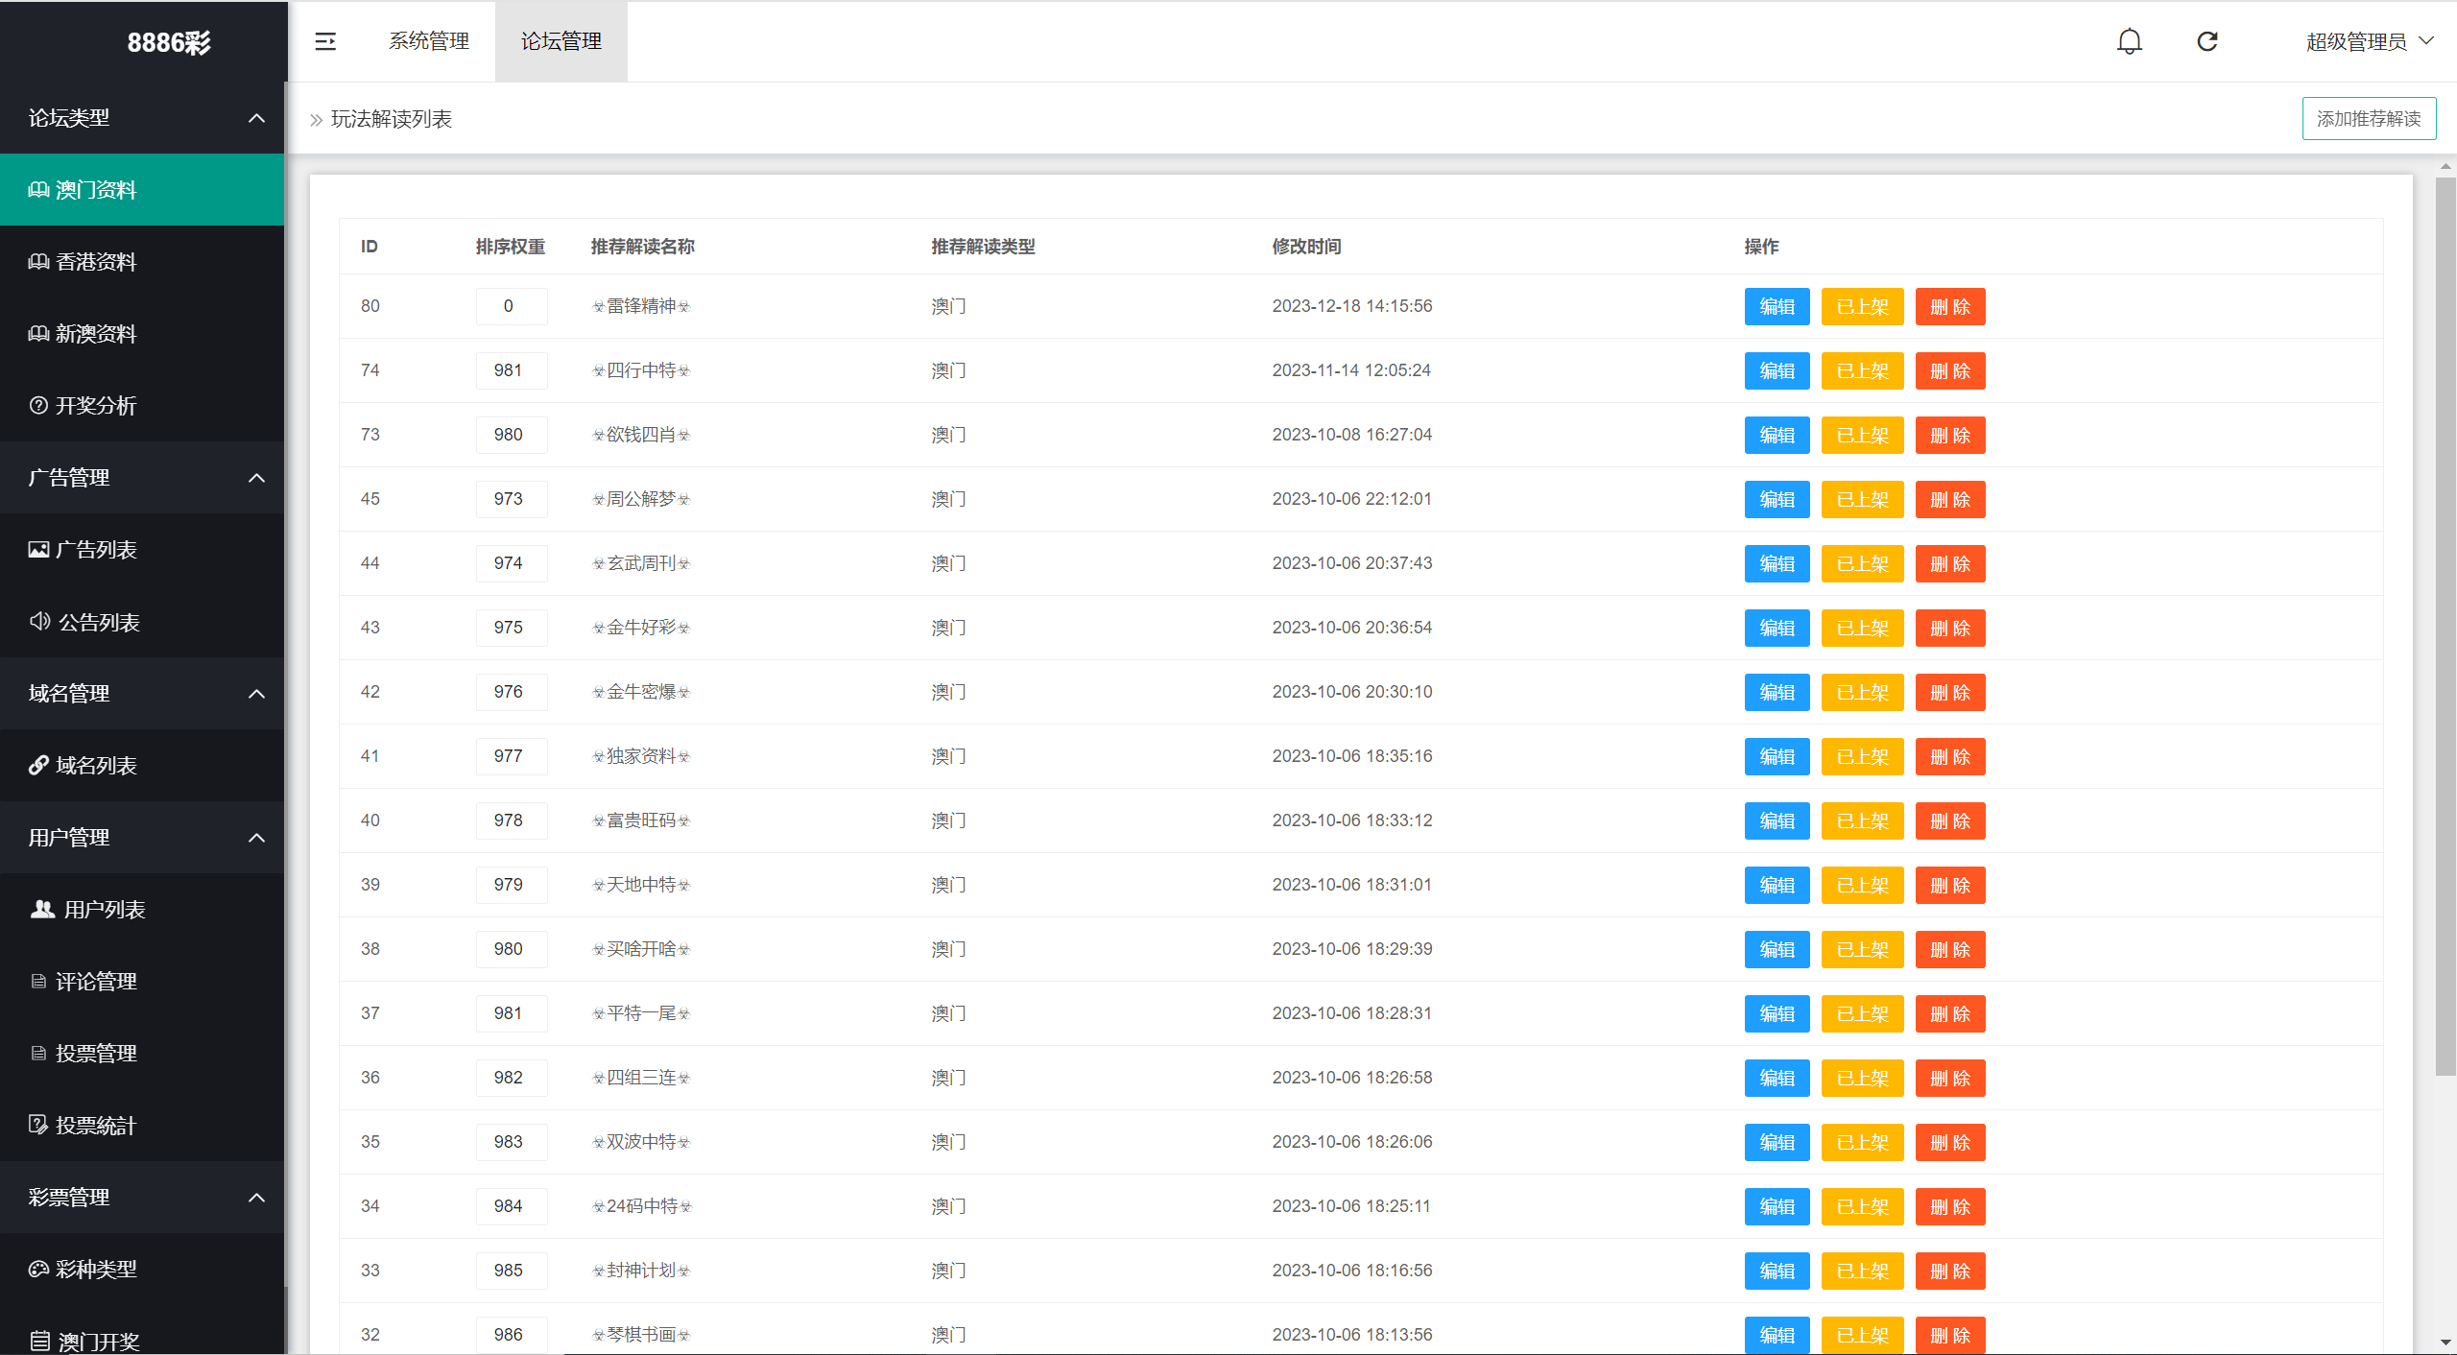The width and height of the screenshot is (2457, 1355).
Task: Click the notification bell icon
Action: pos(2129,41)
